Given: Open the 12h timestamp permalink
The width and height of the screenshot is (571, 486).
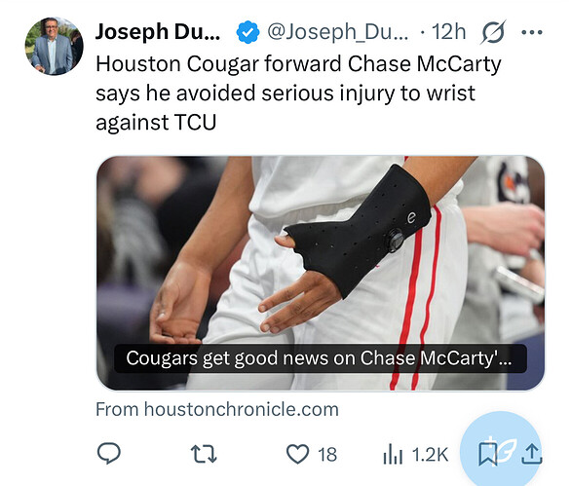Looking at the screenshot, I should point(448,32).
